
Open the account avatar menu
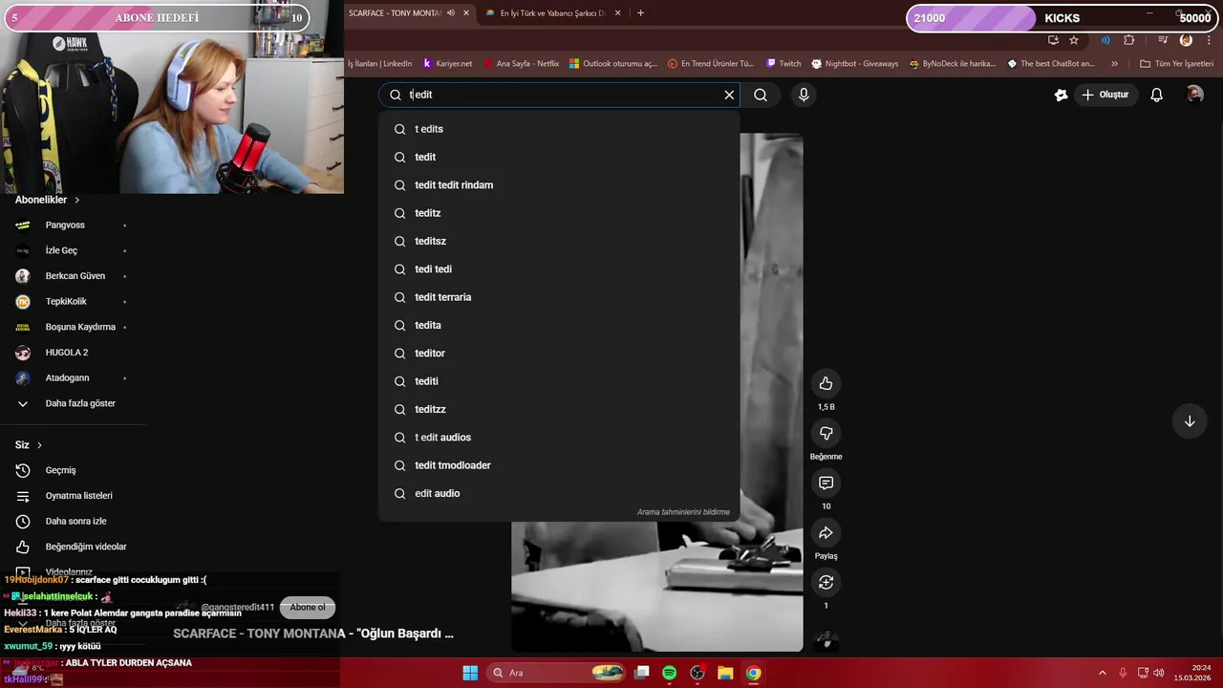(x=1194, y=94)
